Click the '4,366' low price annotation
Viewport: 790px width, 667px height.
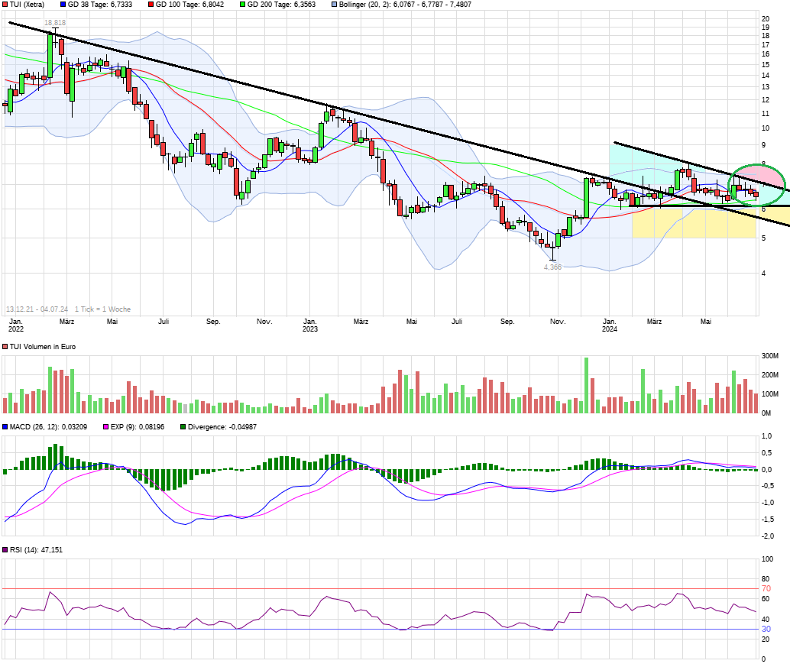(552, 267)
